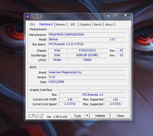
Task: Click the PCI-Express 1.0 (2.5 GT/s) Bus Specs field
Action: 87,44
